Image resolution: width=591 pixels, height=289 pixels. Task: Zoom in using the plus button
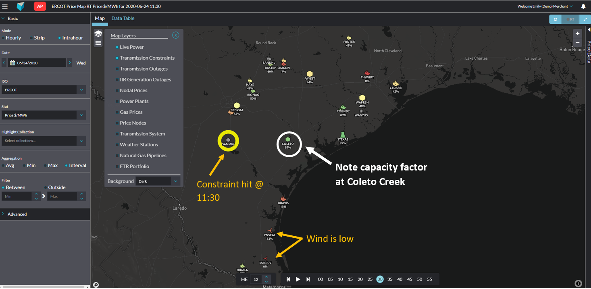[577, 33]
